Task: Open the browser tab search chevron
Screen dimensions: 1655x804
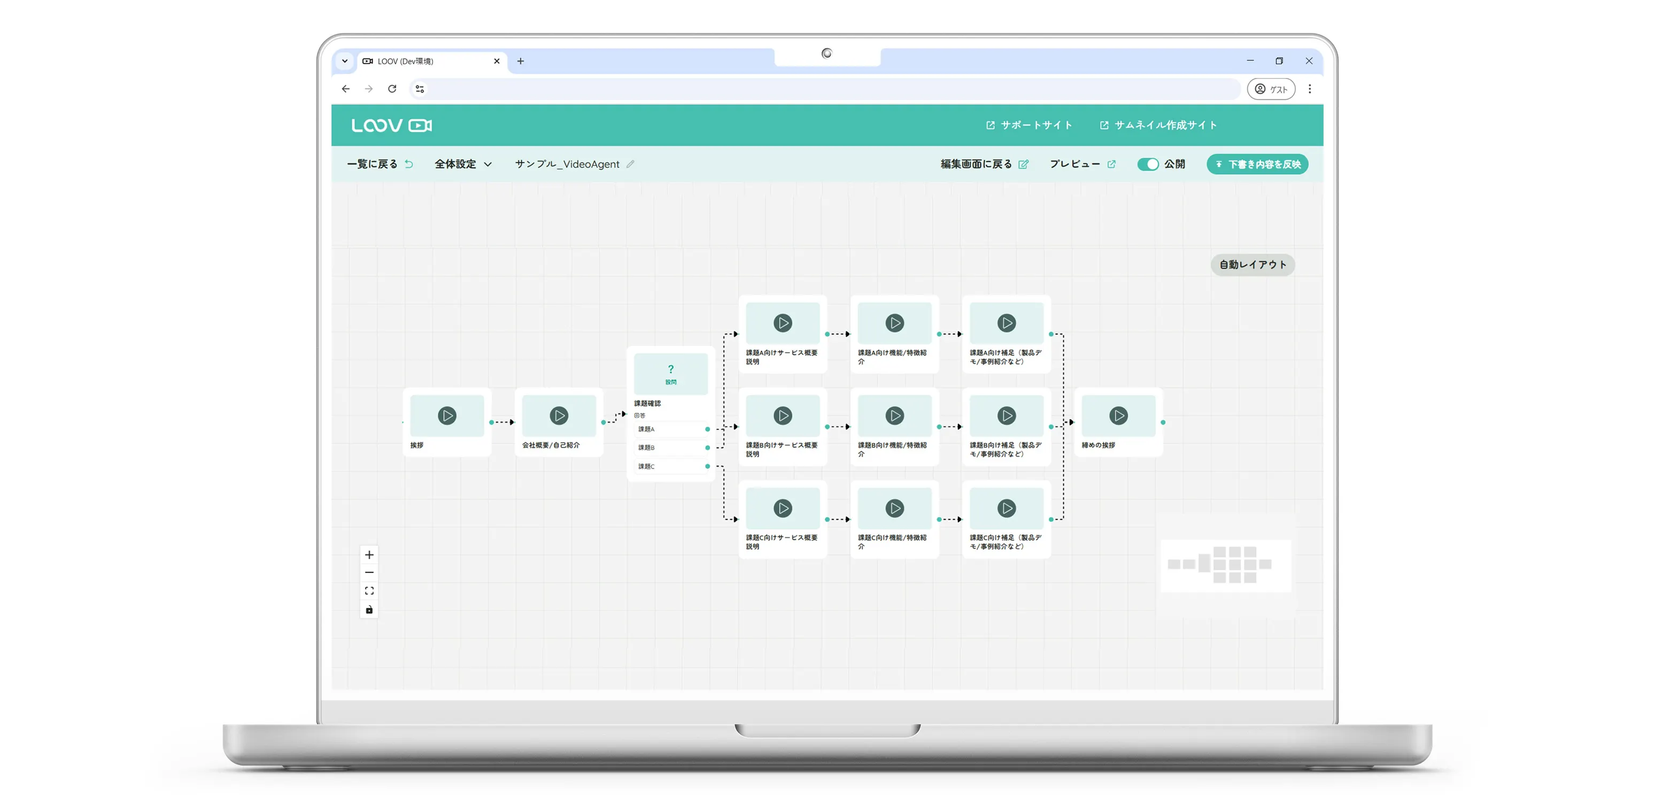Action: (x=345, y=61)
